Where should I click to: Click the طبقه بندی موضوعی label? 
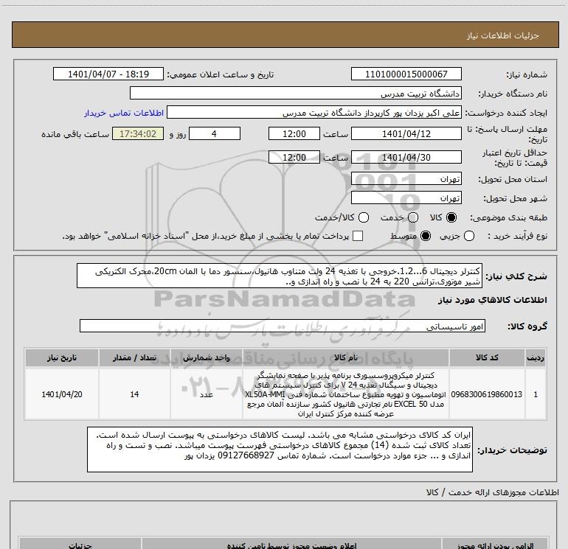pyautogui.click(x=508, y=217)
